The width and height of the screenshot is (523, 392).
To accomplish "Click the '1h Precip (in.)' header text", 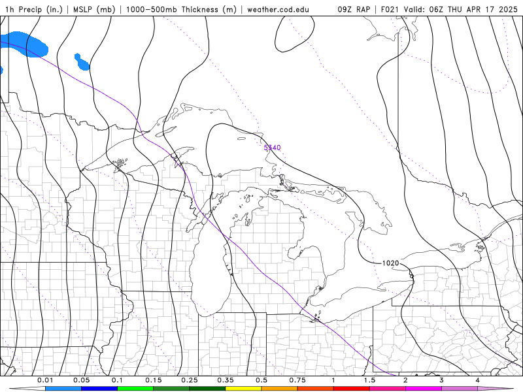I will (x=34, y=9).
